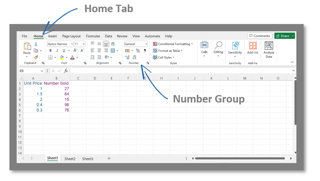Toggle Underline formatting

click(x=64, y=51)
